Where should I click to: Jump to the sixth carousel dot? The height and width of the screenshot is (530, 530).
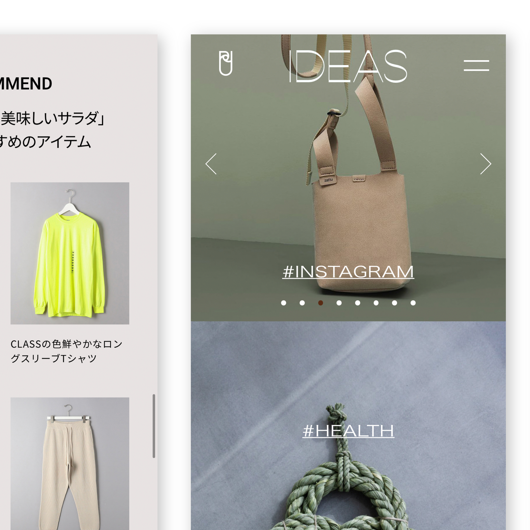pyautogui.click(x=376, y=303)
